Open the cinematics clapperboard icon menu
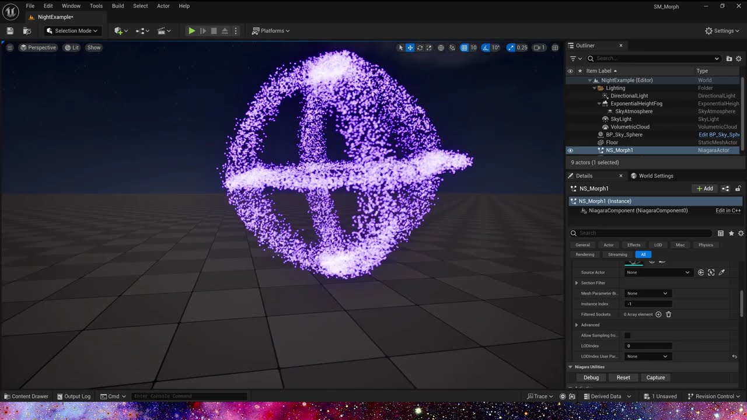This screenshot has height=420, width=747. 163,31
